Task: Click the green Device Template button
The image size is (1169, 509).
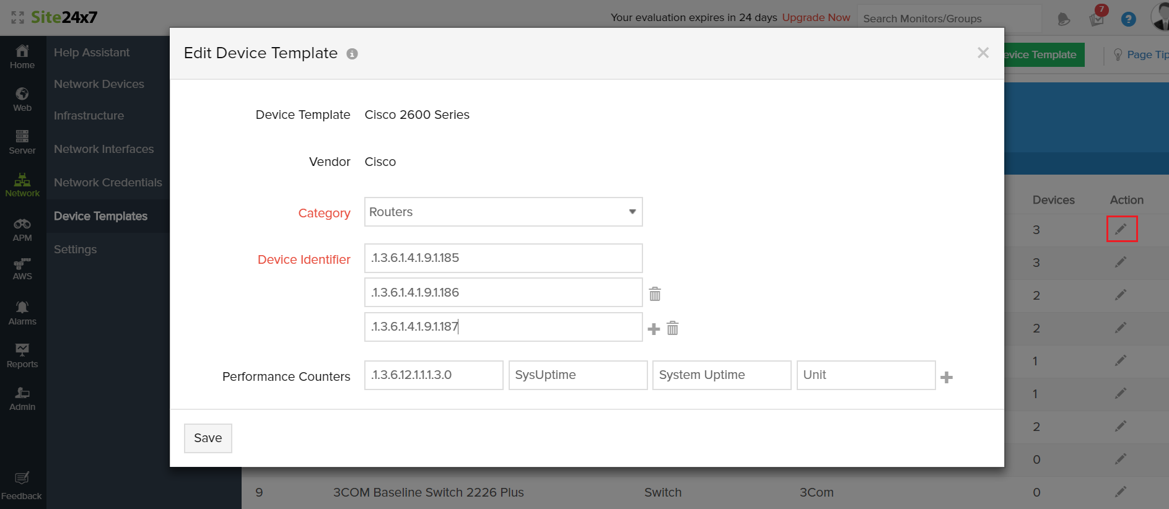Action: (1044, 54)
